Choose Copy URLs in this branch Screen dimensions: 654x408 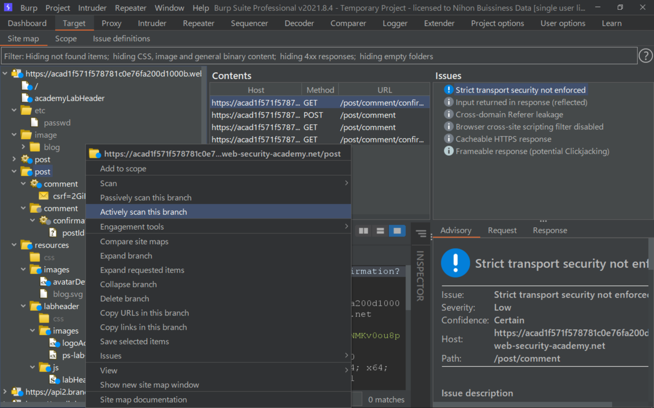click(219, 313)
